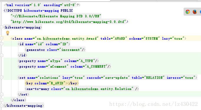The image size is (201, 110).
Task: Click the one-to-many tag name
Action: pyautogui.click(x=38, y=89)
